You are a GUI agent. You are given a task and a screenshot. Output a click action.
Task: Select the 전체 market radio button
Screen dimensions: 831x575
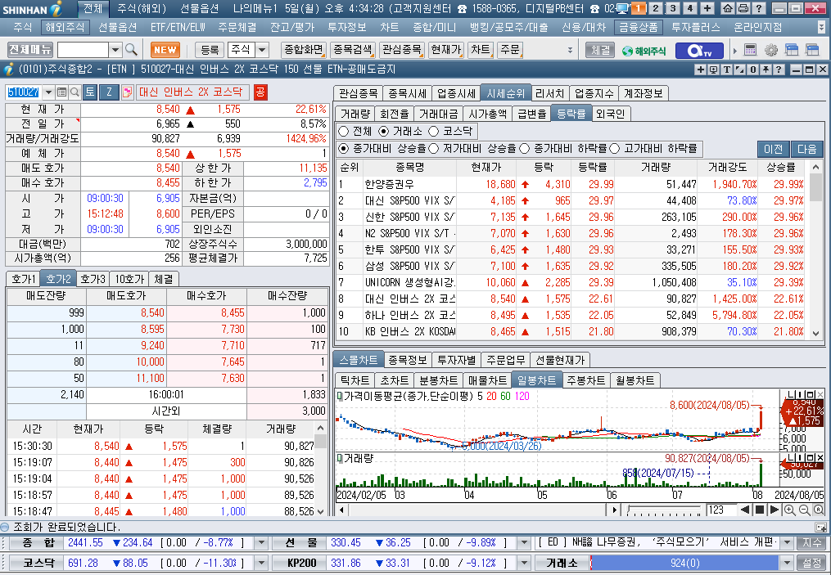click(343, 132)
